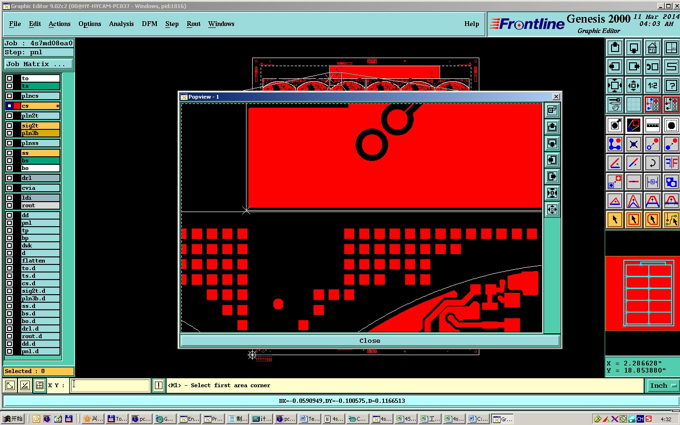Click the pan right icon in main toolbar
680x425 pixels.
tap(634, 67)
